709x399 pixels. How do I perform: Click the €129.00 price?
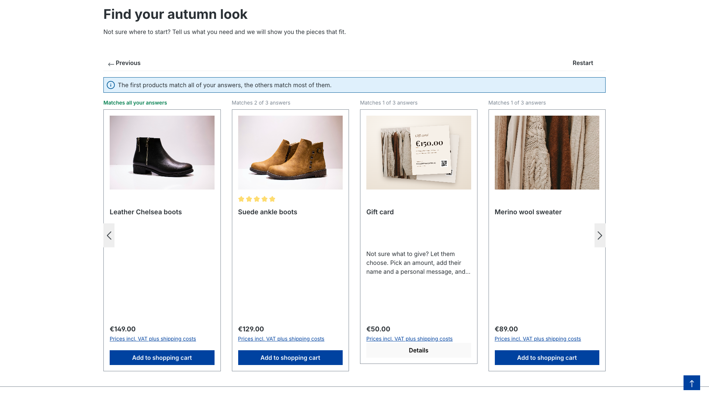click(x=251, y=329)
